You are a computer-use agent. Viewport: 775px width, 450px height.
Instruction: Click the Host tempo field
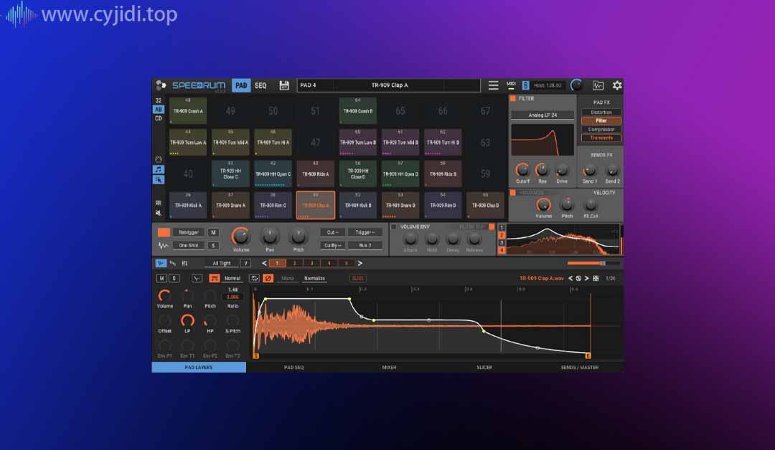tap(548, 85)
